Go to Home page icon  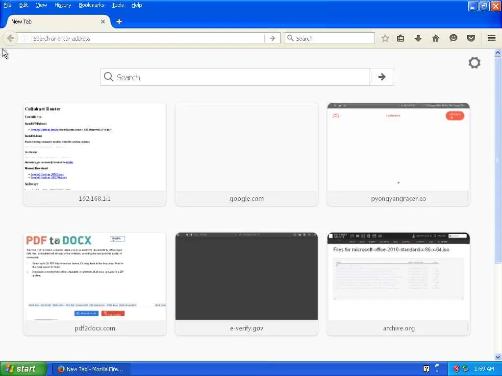click(x=436, y=38)
